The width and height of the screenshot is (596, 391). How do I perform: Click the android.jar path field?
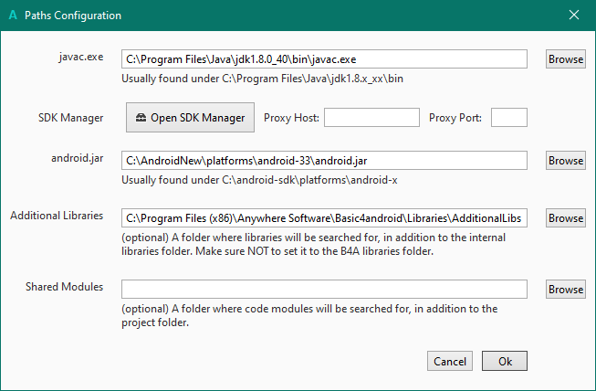pyautogui.click(x=324, y=160)
